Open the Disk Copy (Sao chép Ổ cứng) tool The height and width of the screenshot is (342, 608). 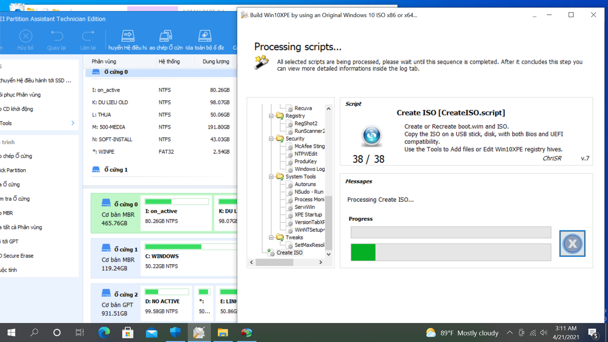166,36
